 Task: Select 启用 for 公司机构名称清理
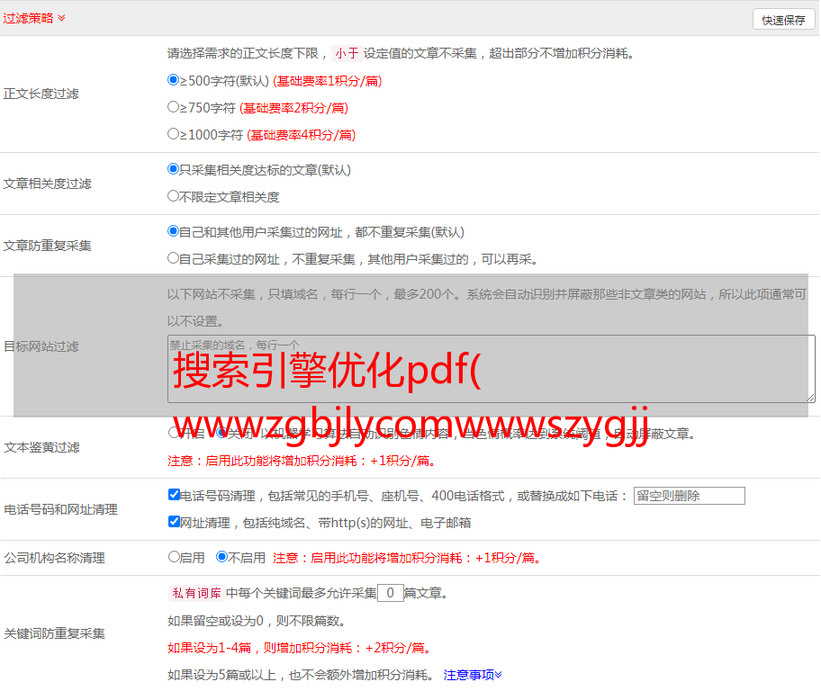click(x=174, y=557)
